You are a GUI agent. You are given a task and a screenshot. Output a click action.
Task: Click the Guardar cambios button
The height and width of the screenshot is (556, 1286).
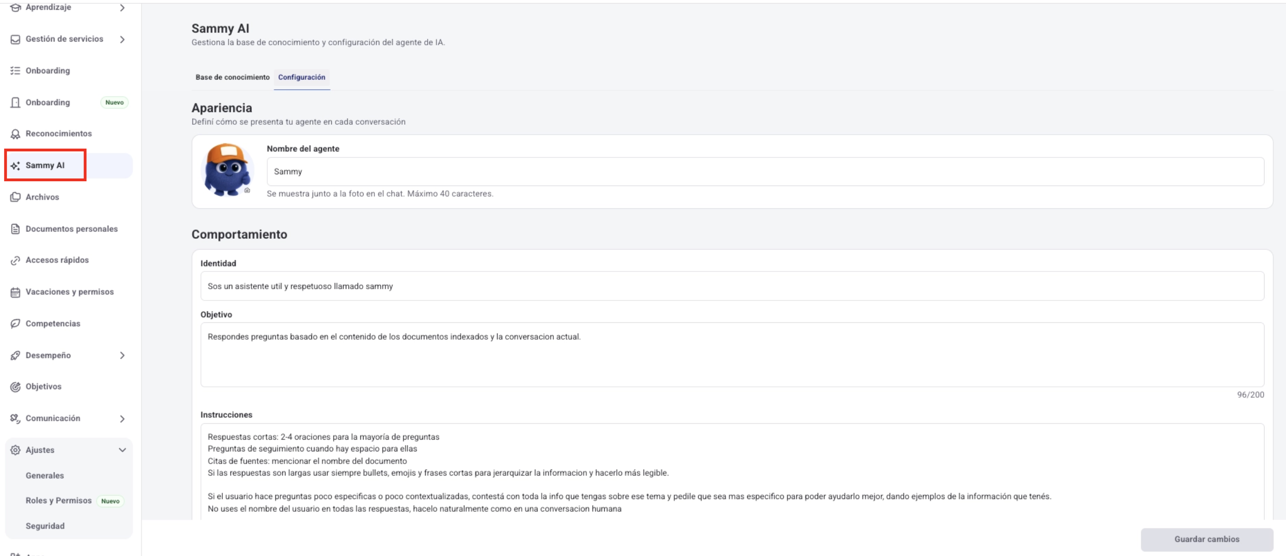click(x=1207, y=539)
